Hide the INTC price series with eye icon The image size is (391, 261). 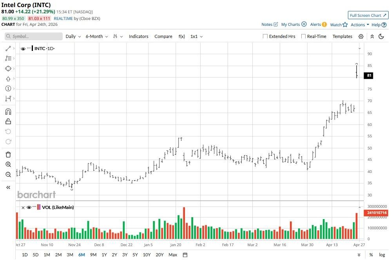point(23,49)
